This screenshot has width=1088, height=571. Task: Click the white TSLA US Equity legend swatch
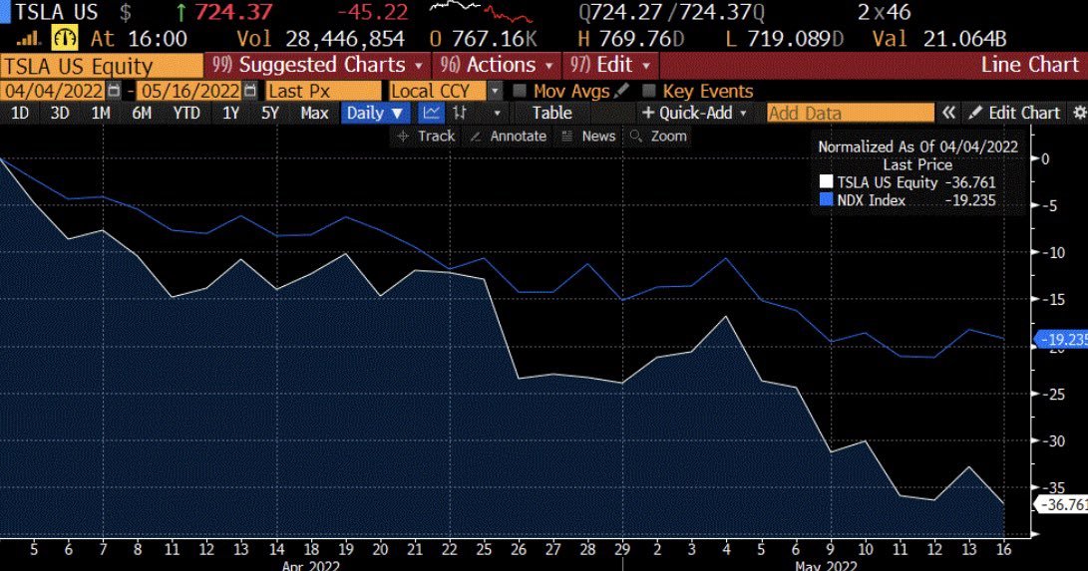coord(826,182)
